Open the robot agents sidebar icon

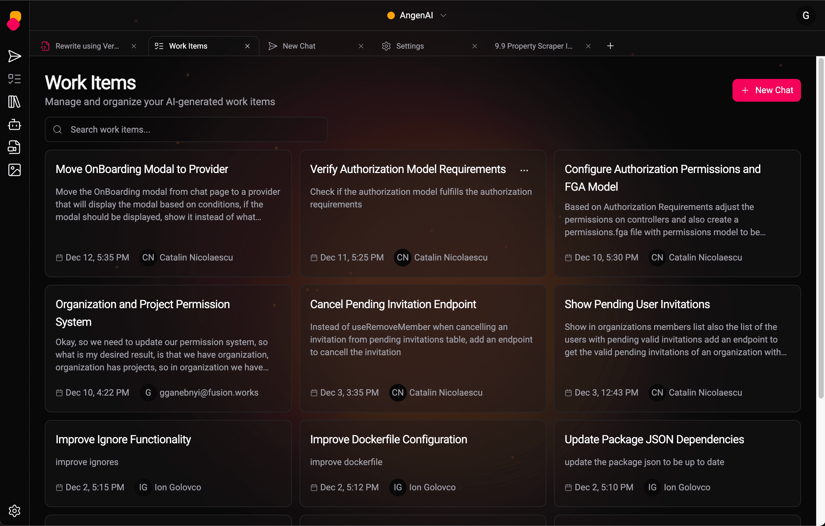coord(15,124)
